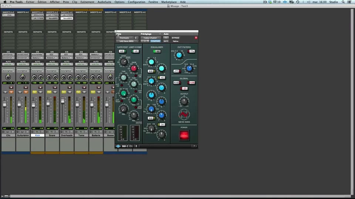Screen dimensions: 355x199
Task: Toggle the EXP button near HYST knob
Action: [x=128, y=58]
